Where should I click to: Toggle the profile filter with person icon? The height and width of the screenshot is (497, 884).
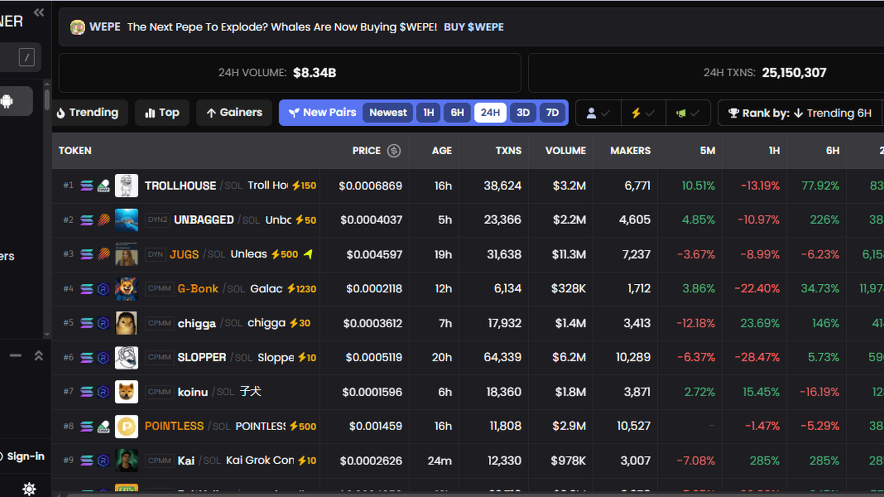[x=598, y=113]
